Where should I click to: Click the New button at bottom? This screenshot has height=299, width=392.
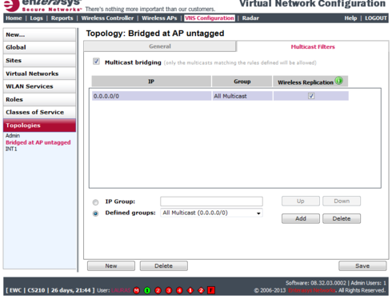(x=111, y=266)
